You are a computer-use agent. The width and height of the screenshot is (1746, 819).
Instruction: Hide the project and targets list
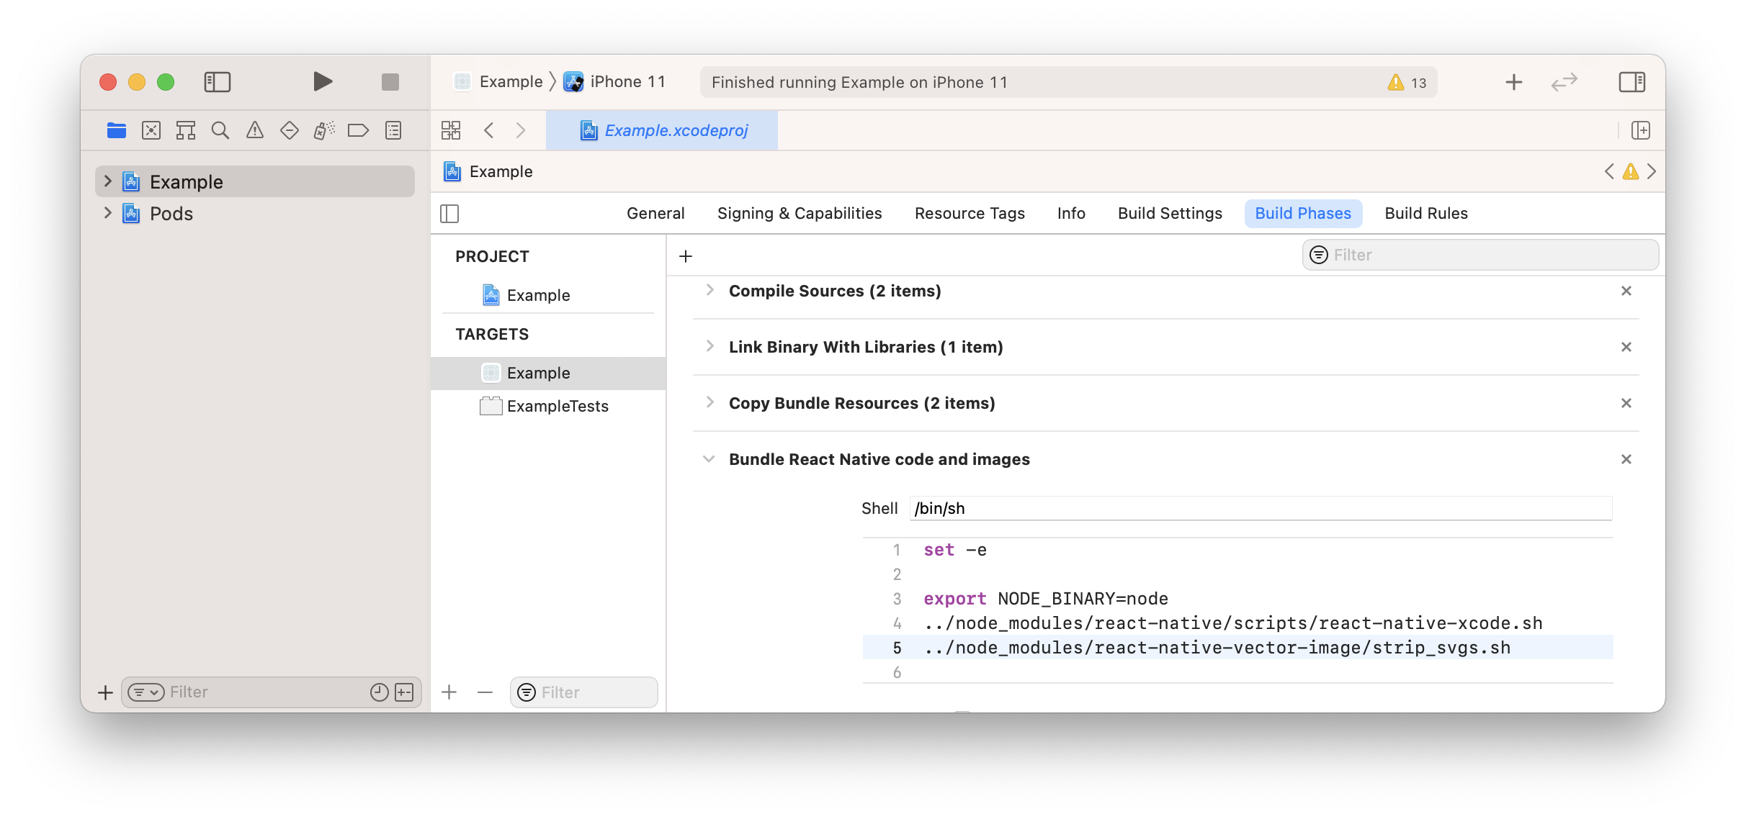click(449, 214)
